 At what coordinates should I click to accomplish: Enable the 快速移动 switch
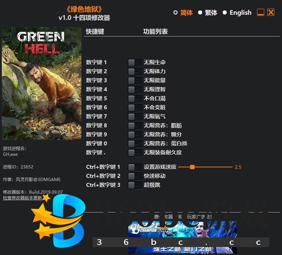click(x=135, y=176)
